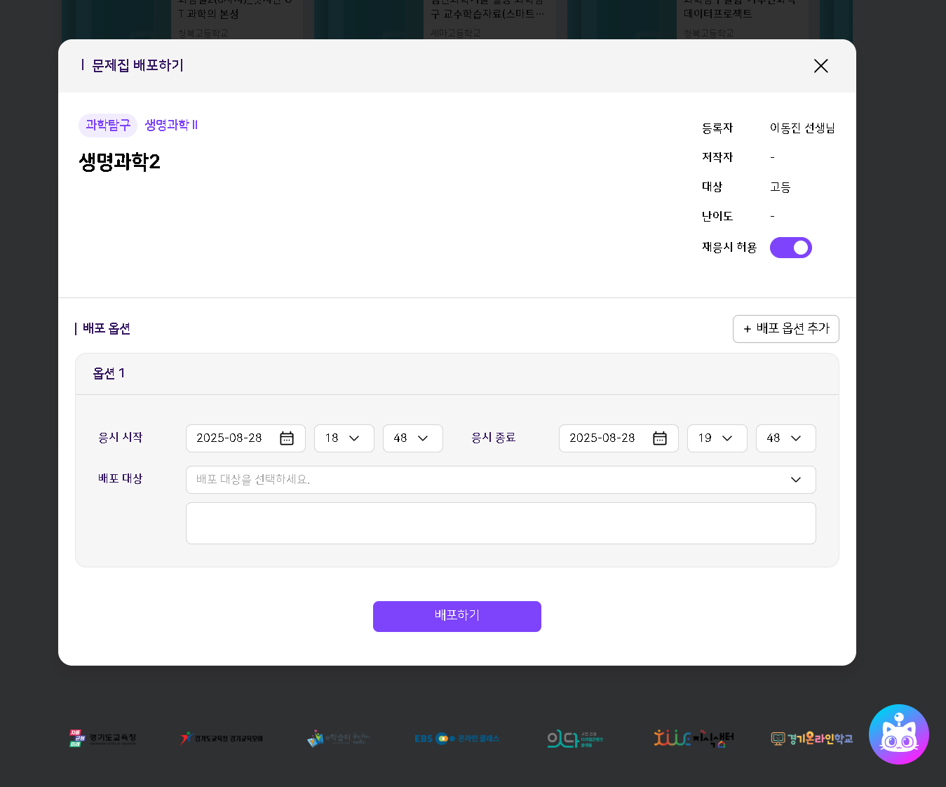
Task: Click the EBS 온라인클래스 footer logo
Action: pyautogui.click(x=457, y=739)
